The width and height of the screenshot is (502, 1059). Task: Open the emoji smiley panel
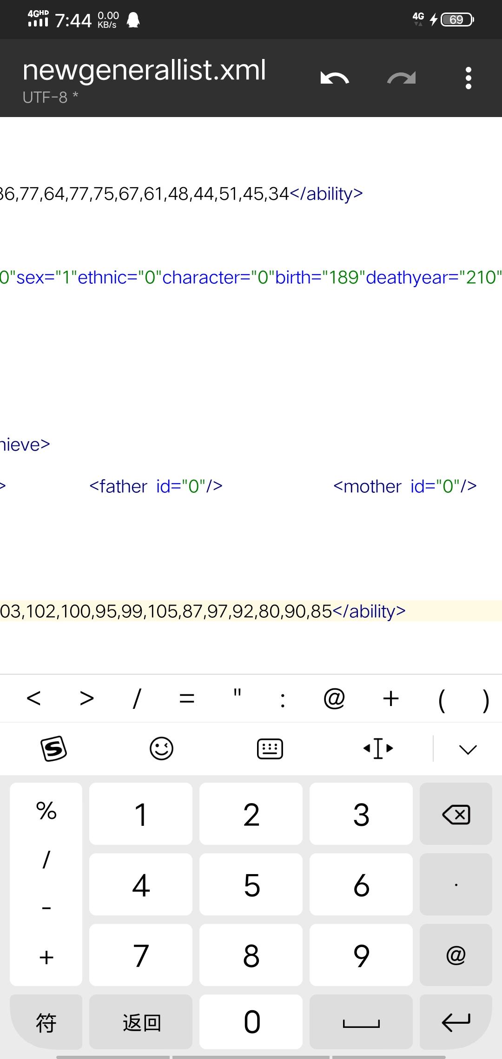(x=161, y=749)
